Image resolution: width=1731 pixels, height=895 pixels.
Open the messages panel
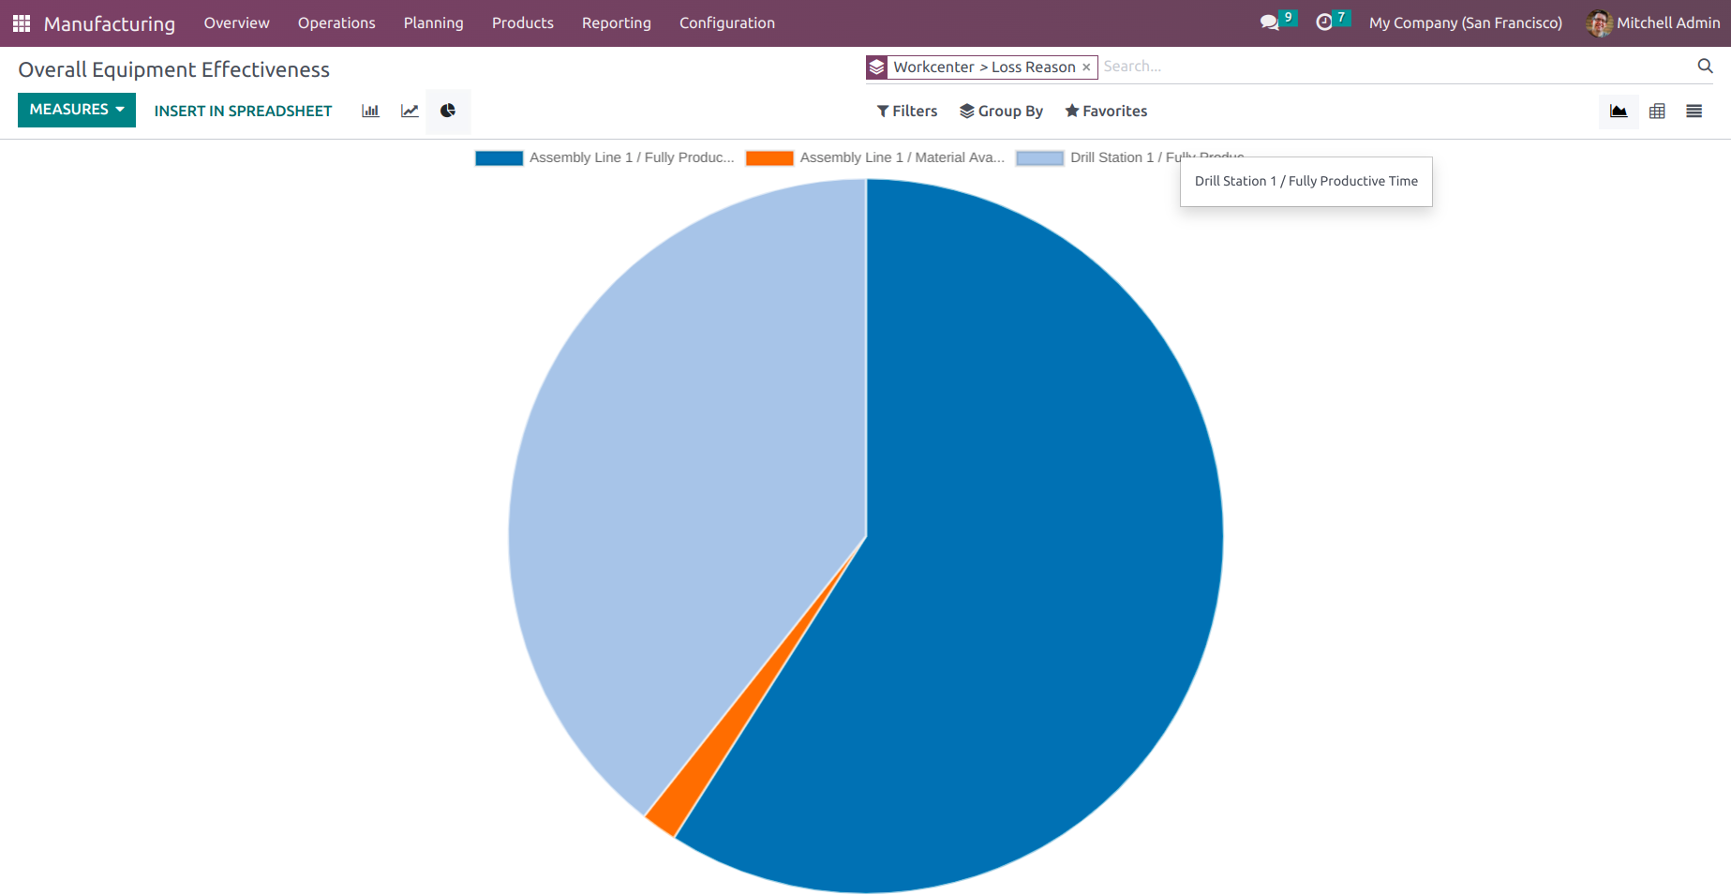tap(1269, 21)
